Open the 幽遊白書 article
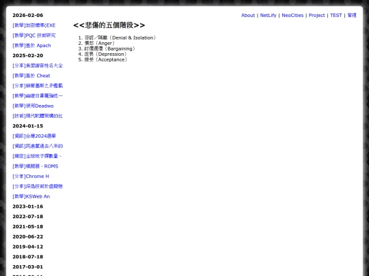This screenshot has height=276, width=369. 38,96
